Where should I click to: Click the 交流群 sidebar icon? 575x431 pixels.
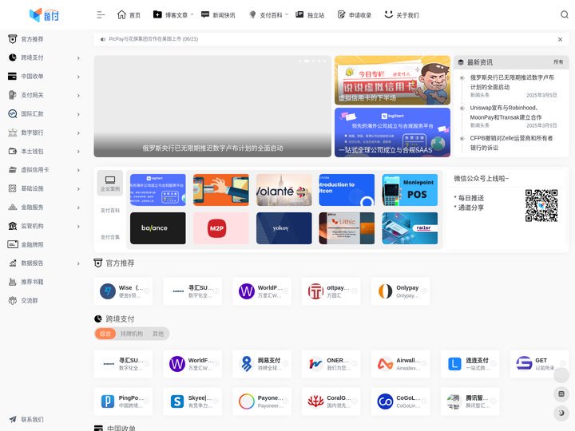pyautogui.click(x=13, y=301)
